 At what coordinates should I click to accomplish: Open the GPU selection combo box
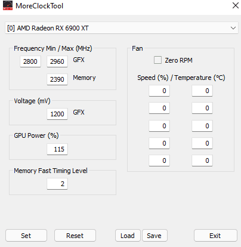[x=122, y=28]
